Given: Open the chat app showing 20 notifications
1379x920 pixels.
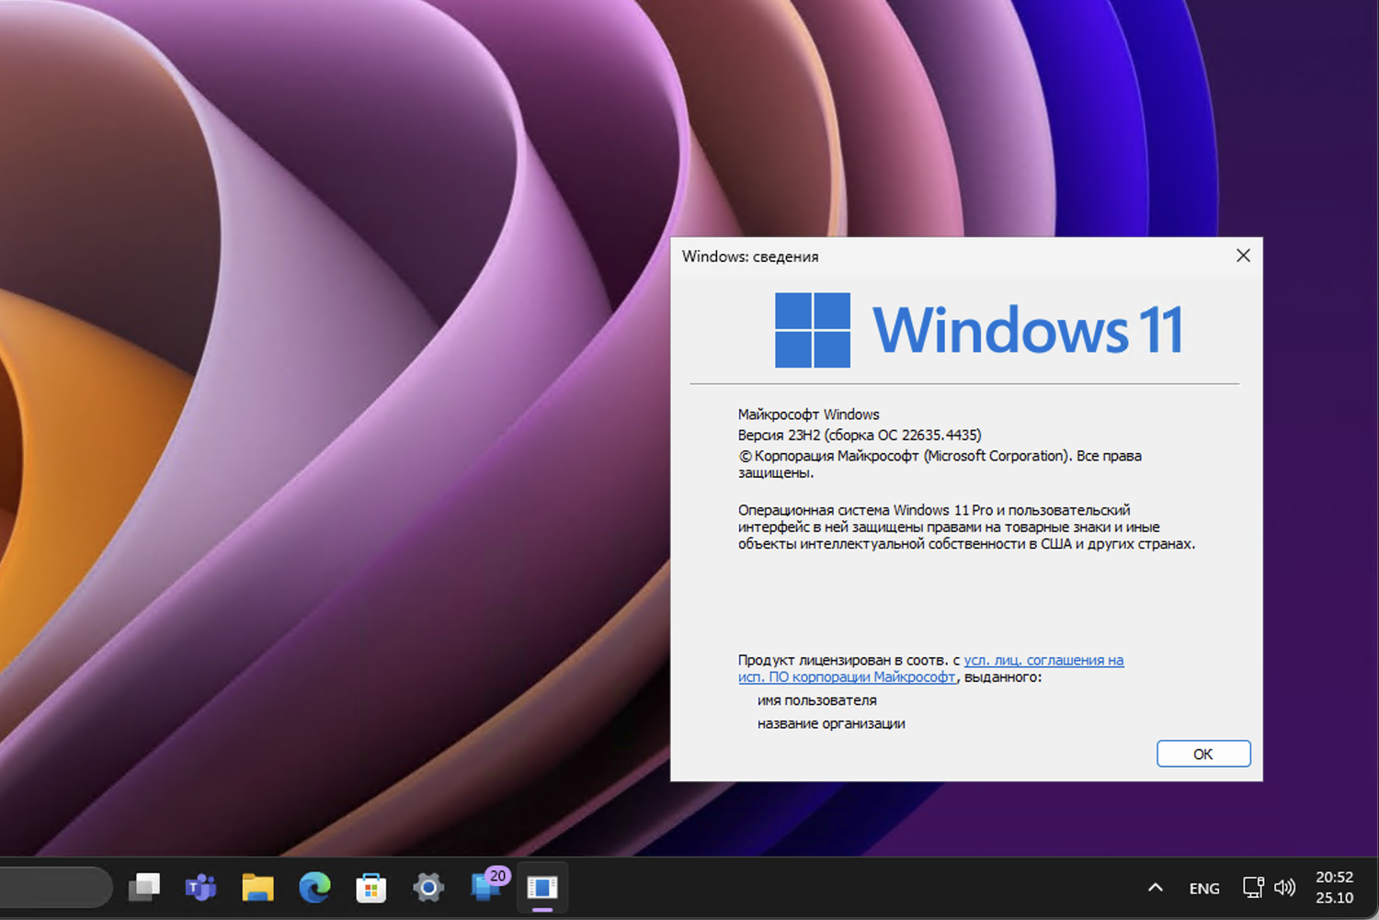Looking at the screenshot, I should (x=484, y=887).
